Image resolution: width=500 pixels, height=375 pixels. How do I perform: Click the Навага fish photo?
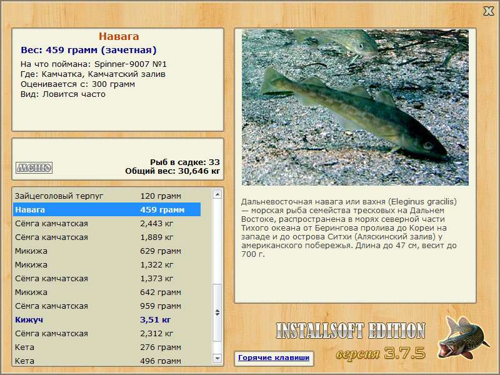(x=355, y=107)
